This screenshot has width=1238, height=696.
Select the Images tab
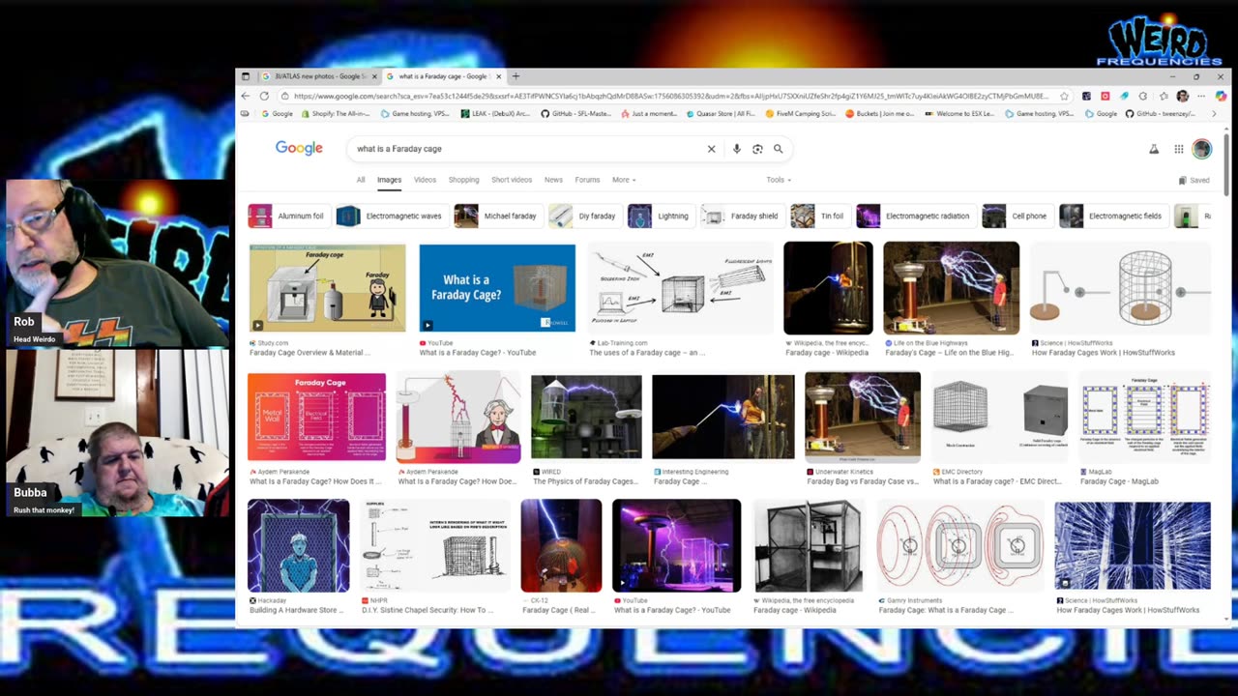pyautogui.click(x=389, y=180)
